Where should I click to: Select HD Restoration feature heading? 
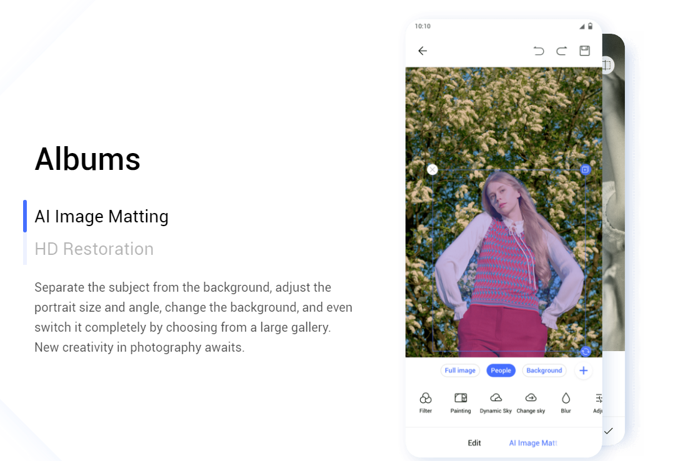point(94,249)
